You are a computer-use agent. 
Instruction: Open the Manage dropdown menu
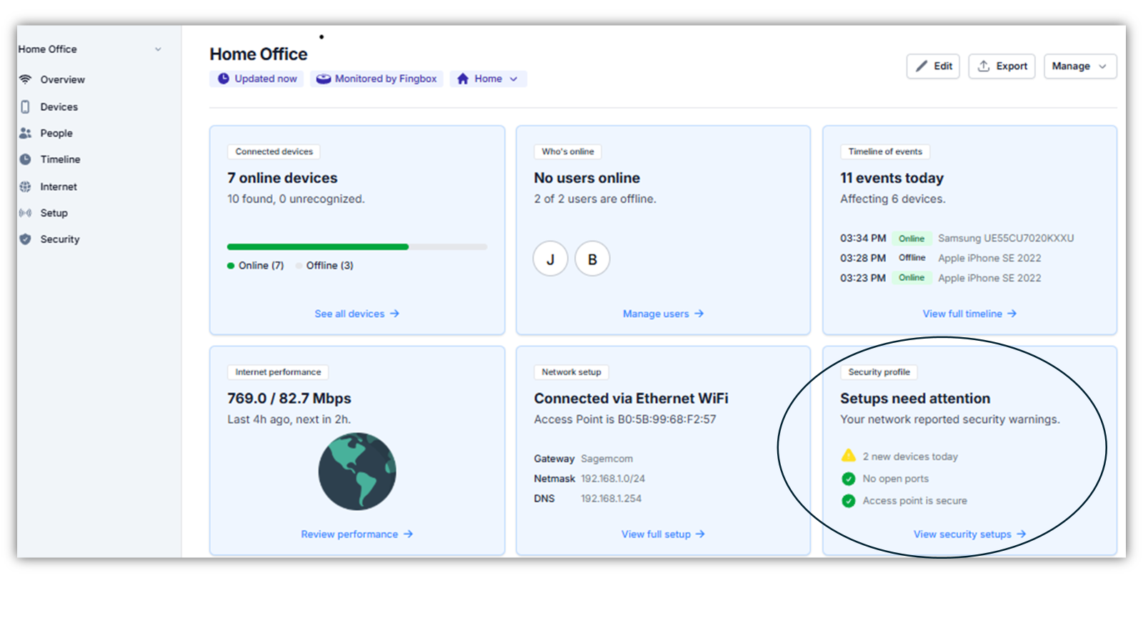tap(1079, 66)
